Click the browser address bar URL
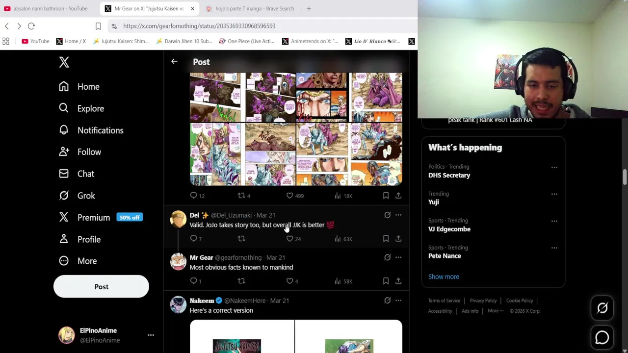628x353 pixels. [199, 26]
